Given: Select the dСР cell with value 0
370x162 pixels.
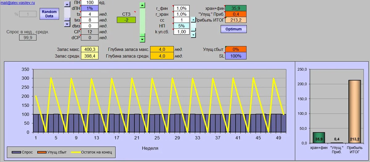Looking at the screenshot, I should pyautogui.click(x=90, y=37).
